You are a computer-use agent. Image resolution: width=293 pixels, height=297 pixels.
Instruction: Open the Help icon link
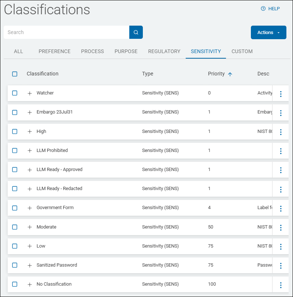coord(263,9)
